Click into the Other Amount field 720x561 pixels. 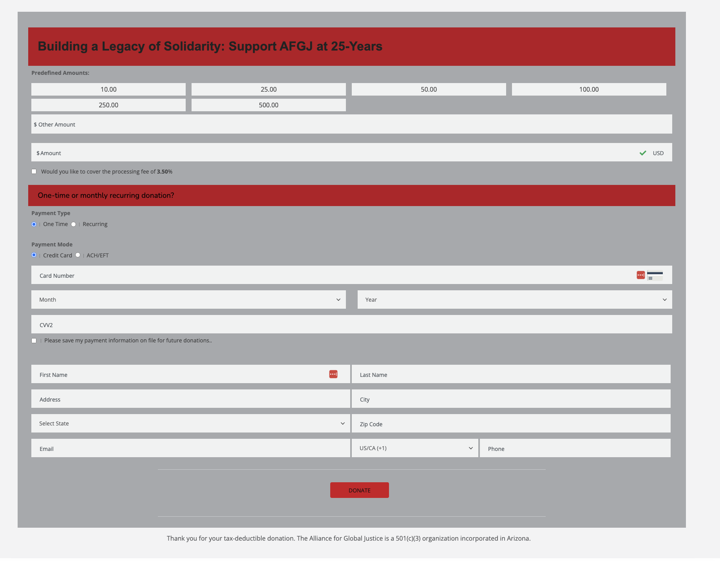(351, 124)
